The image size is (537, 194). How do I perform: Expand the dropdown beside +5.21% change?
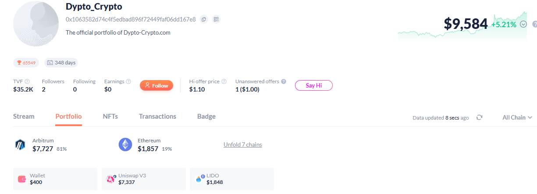(x=523, y=25)
